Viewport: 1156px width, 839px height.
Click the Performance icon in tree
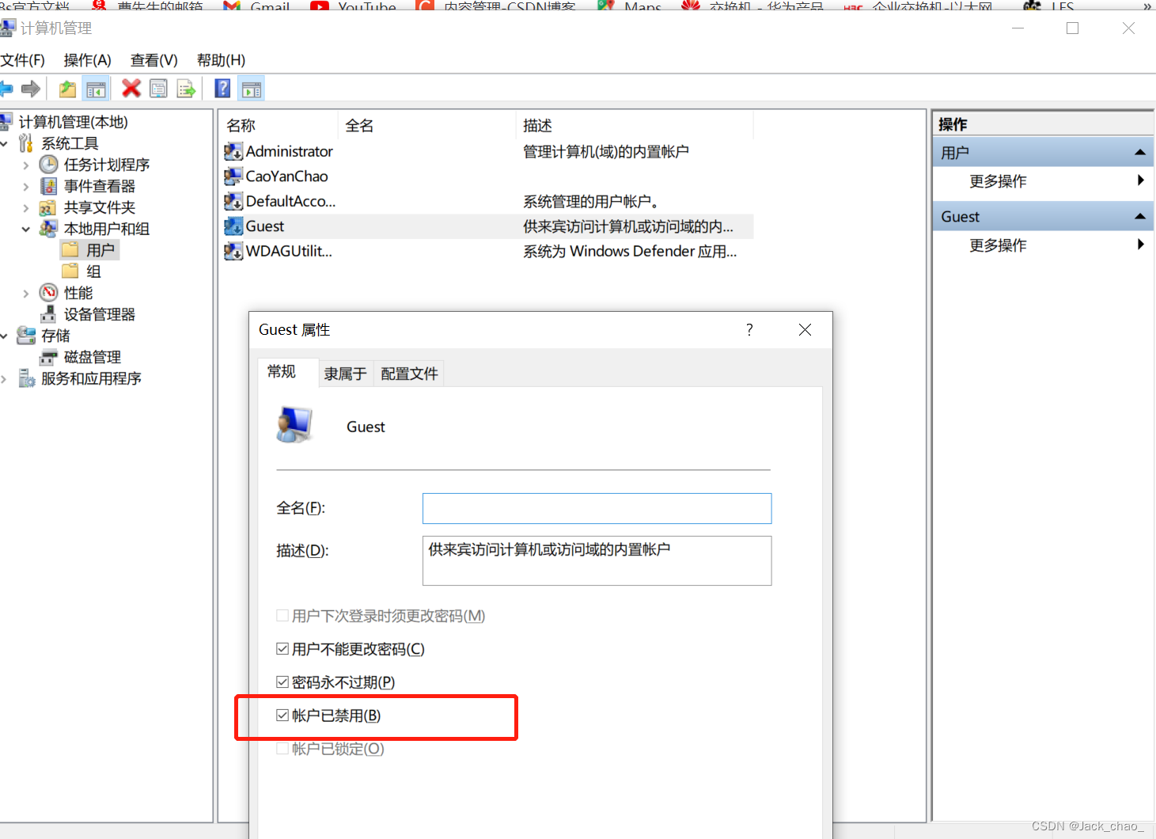point(49,293)
